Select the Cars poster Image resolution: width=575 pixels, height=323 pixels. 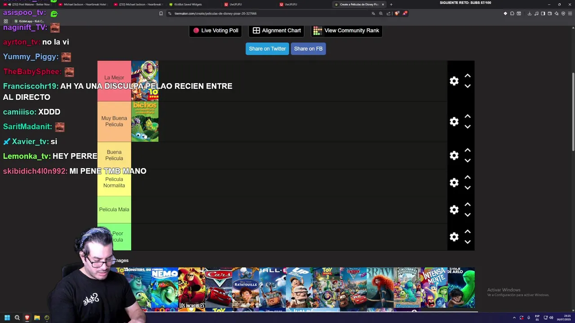pos(219,288)
